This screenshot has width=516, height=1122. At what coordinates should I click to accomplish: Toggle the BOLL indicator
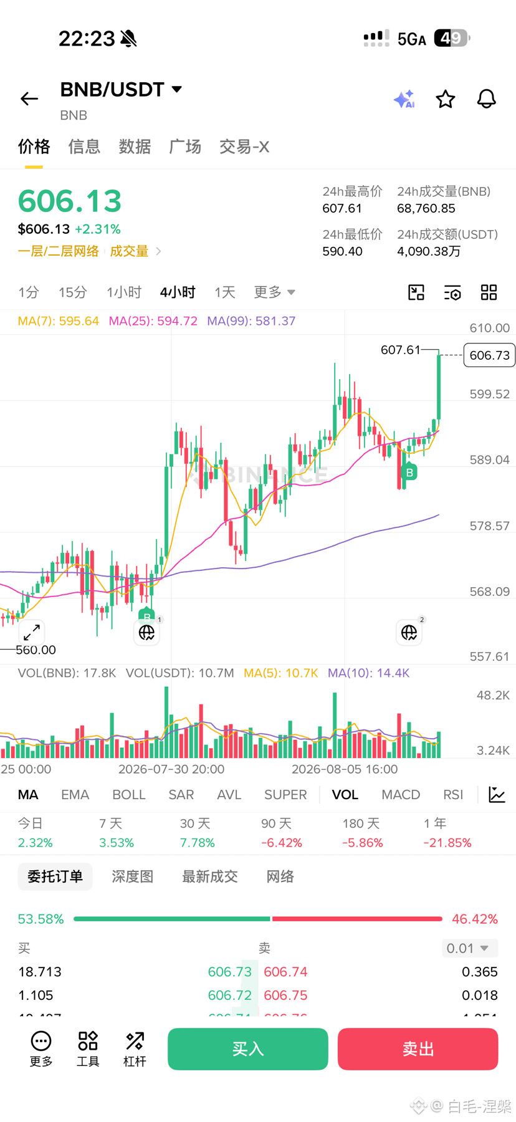(x=128, y=795)
